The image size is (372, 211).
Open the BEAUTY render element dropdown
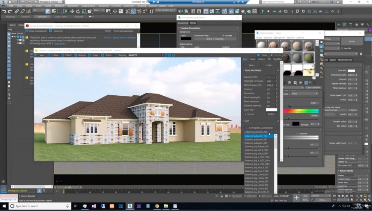(x=146, y=55)
